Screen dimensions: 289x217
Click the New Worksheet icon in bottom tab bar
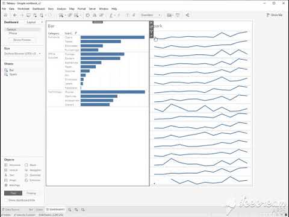69,210
